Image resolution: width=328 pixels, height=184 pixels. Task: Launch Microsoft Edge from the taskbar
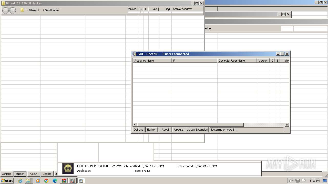[x=55, y=181]
